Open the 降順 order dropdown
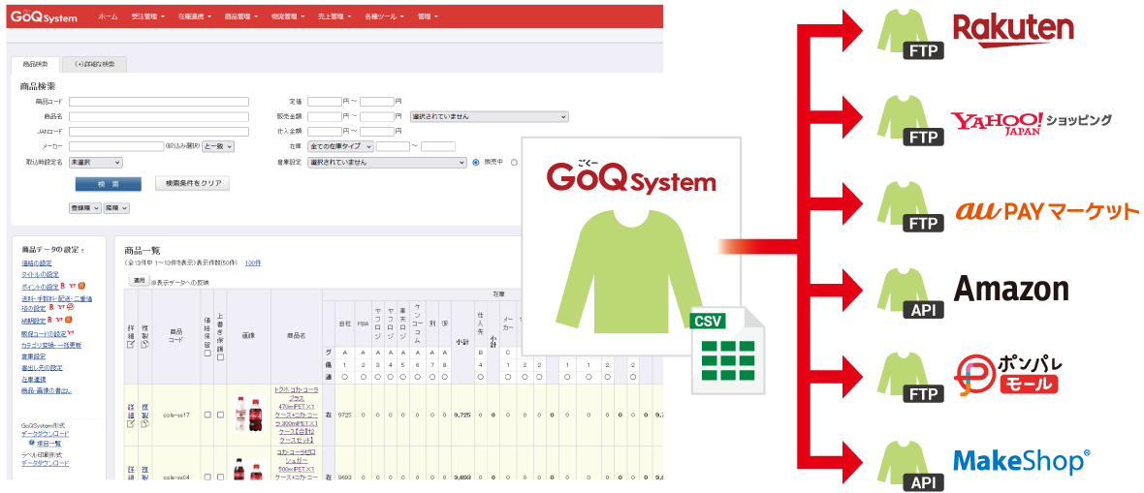1144x493 pixels. pos(116,208)
